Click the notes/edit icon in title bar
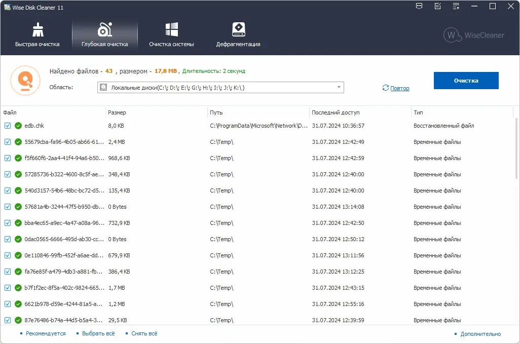 point(438,6)
